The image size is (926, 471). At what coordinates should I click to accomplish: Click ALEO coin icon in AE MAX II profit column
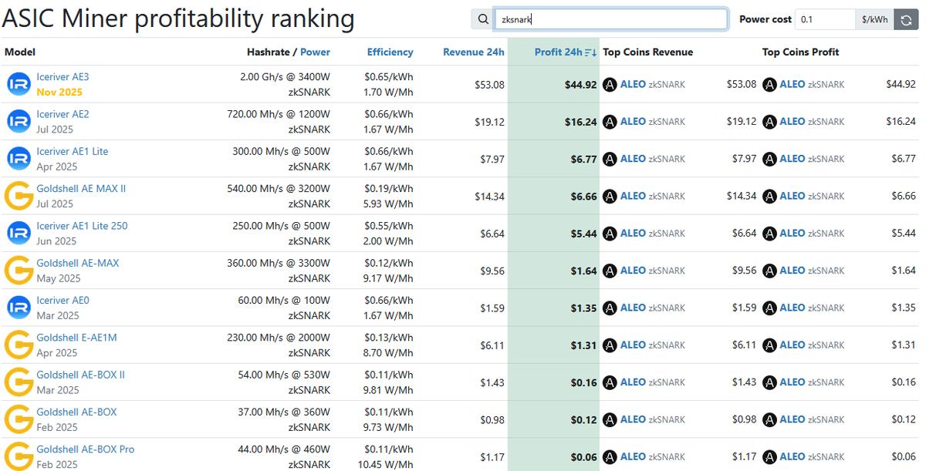click(769, 197)
